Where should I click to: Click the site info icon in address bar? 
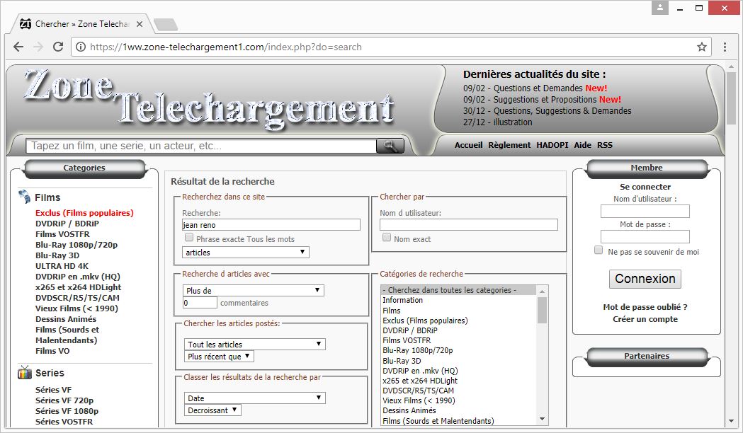(x=81, y=47)
